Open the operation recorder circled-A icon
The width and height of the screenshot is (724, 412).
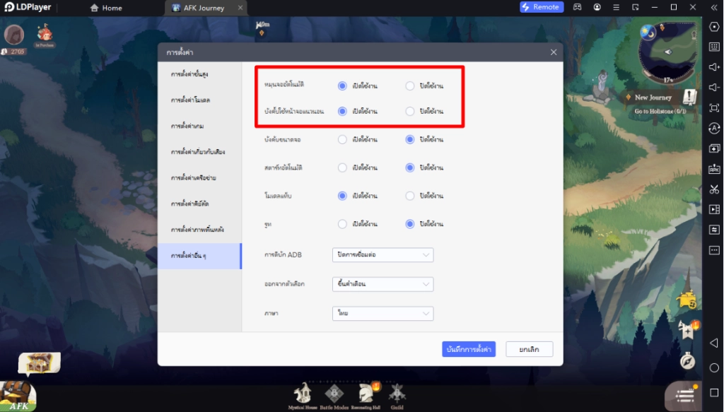coord(714,128)
